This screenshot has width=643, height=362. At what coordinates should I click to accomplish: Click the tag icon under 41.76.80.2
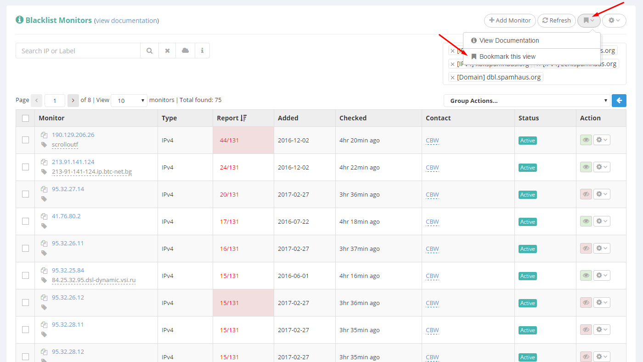click(x=44, y=226)
